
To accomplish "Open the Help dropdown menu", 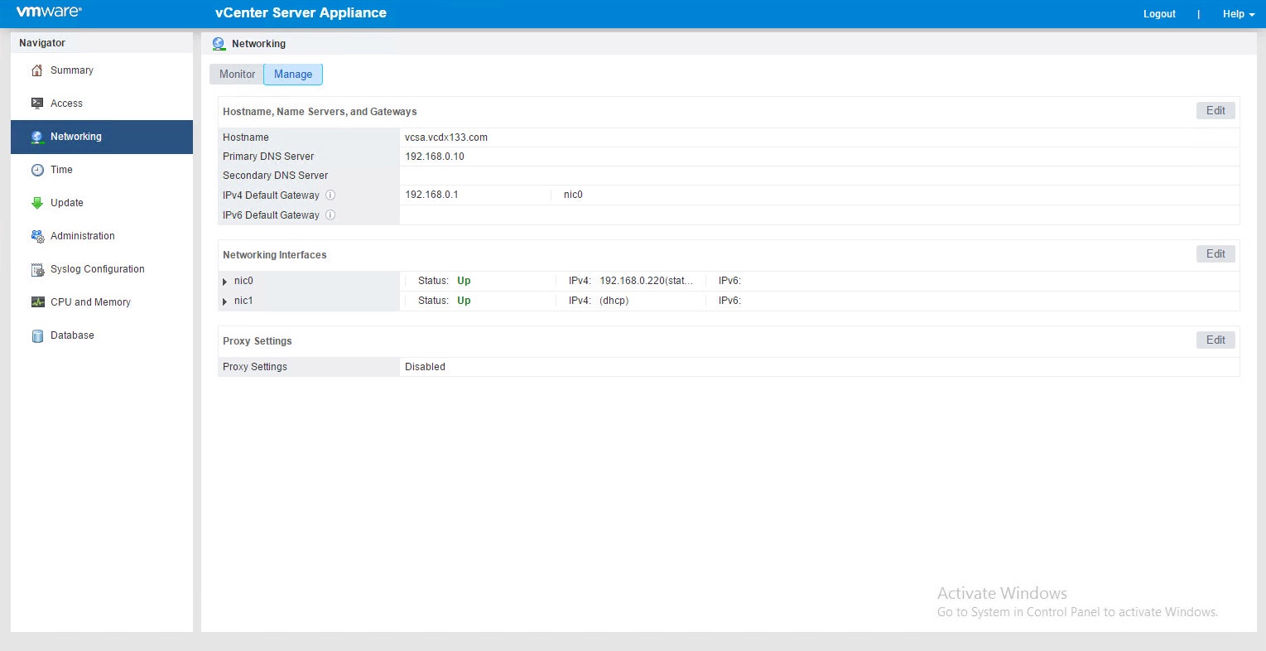I will 1238,14.
